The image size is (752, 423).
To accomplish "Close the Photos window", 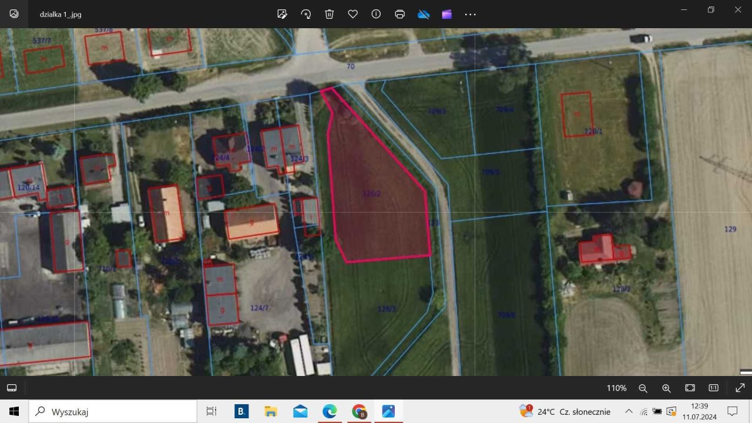I will click(738, 9).
